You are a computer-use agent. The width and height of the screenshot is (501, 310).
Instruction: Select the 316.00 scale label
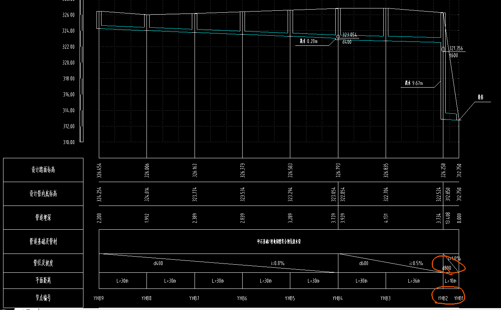(x=68, y=94)
